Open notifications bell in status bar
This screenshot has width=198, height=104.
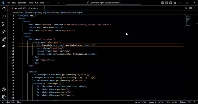[x=195, y=102]
